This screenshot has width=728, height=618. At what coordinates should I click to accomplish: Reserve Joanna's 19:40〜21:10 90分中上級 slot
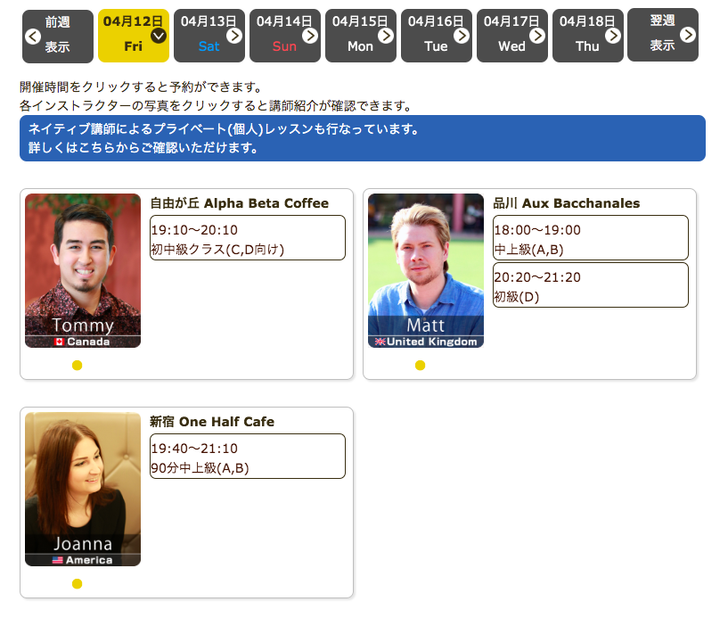(x=247, y=457)
